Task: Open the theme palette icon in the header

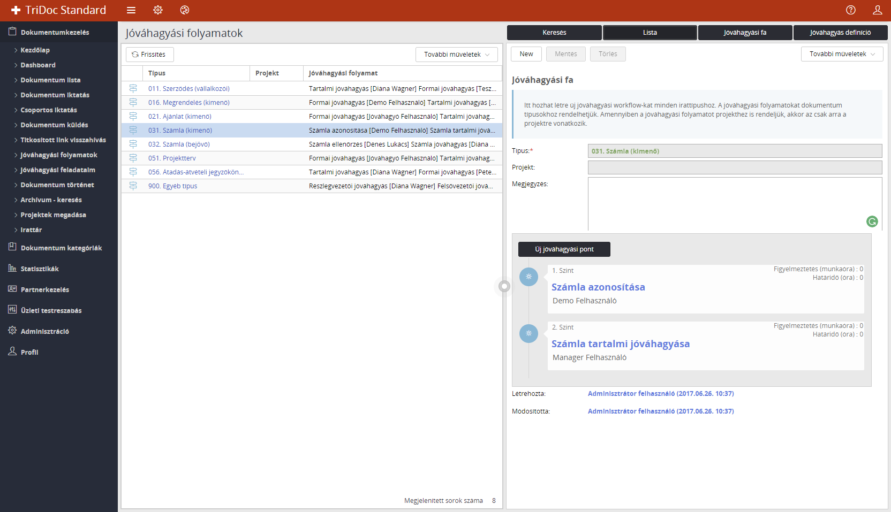Action: coord(185,10)
